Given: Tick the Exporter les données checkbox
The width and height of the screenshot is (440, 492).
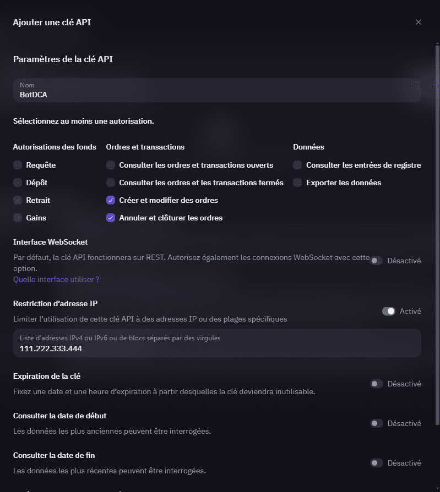Looking at the screenshot, I should [298, 183].
